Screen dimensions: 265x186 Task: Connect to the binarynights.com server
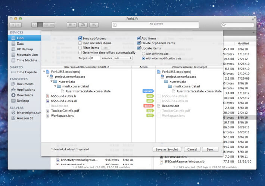24,113
